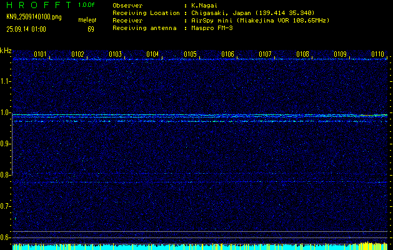Click the version number 1.0.0f

[86, 5]
